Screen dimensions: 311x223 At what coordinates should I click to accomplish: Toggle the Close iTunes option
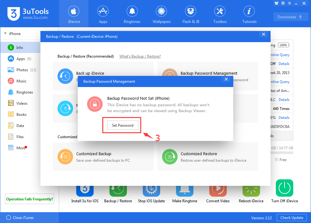(20, 217)
